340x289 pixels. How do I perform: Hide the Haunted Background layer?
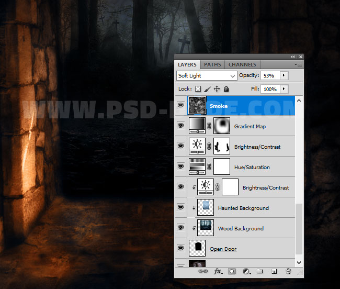pos(180,207)
